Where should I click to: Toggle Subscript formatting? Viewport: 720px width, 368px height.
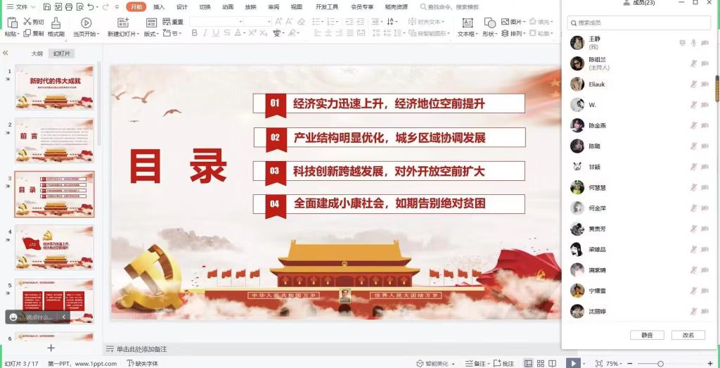click(263, 32)
